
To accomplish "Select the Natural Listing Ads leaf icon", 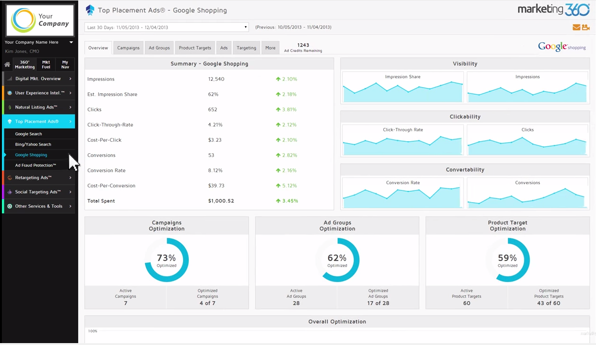I will point(9,107).
